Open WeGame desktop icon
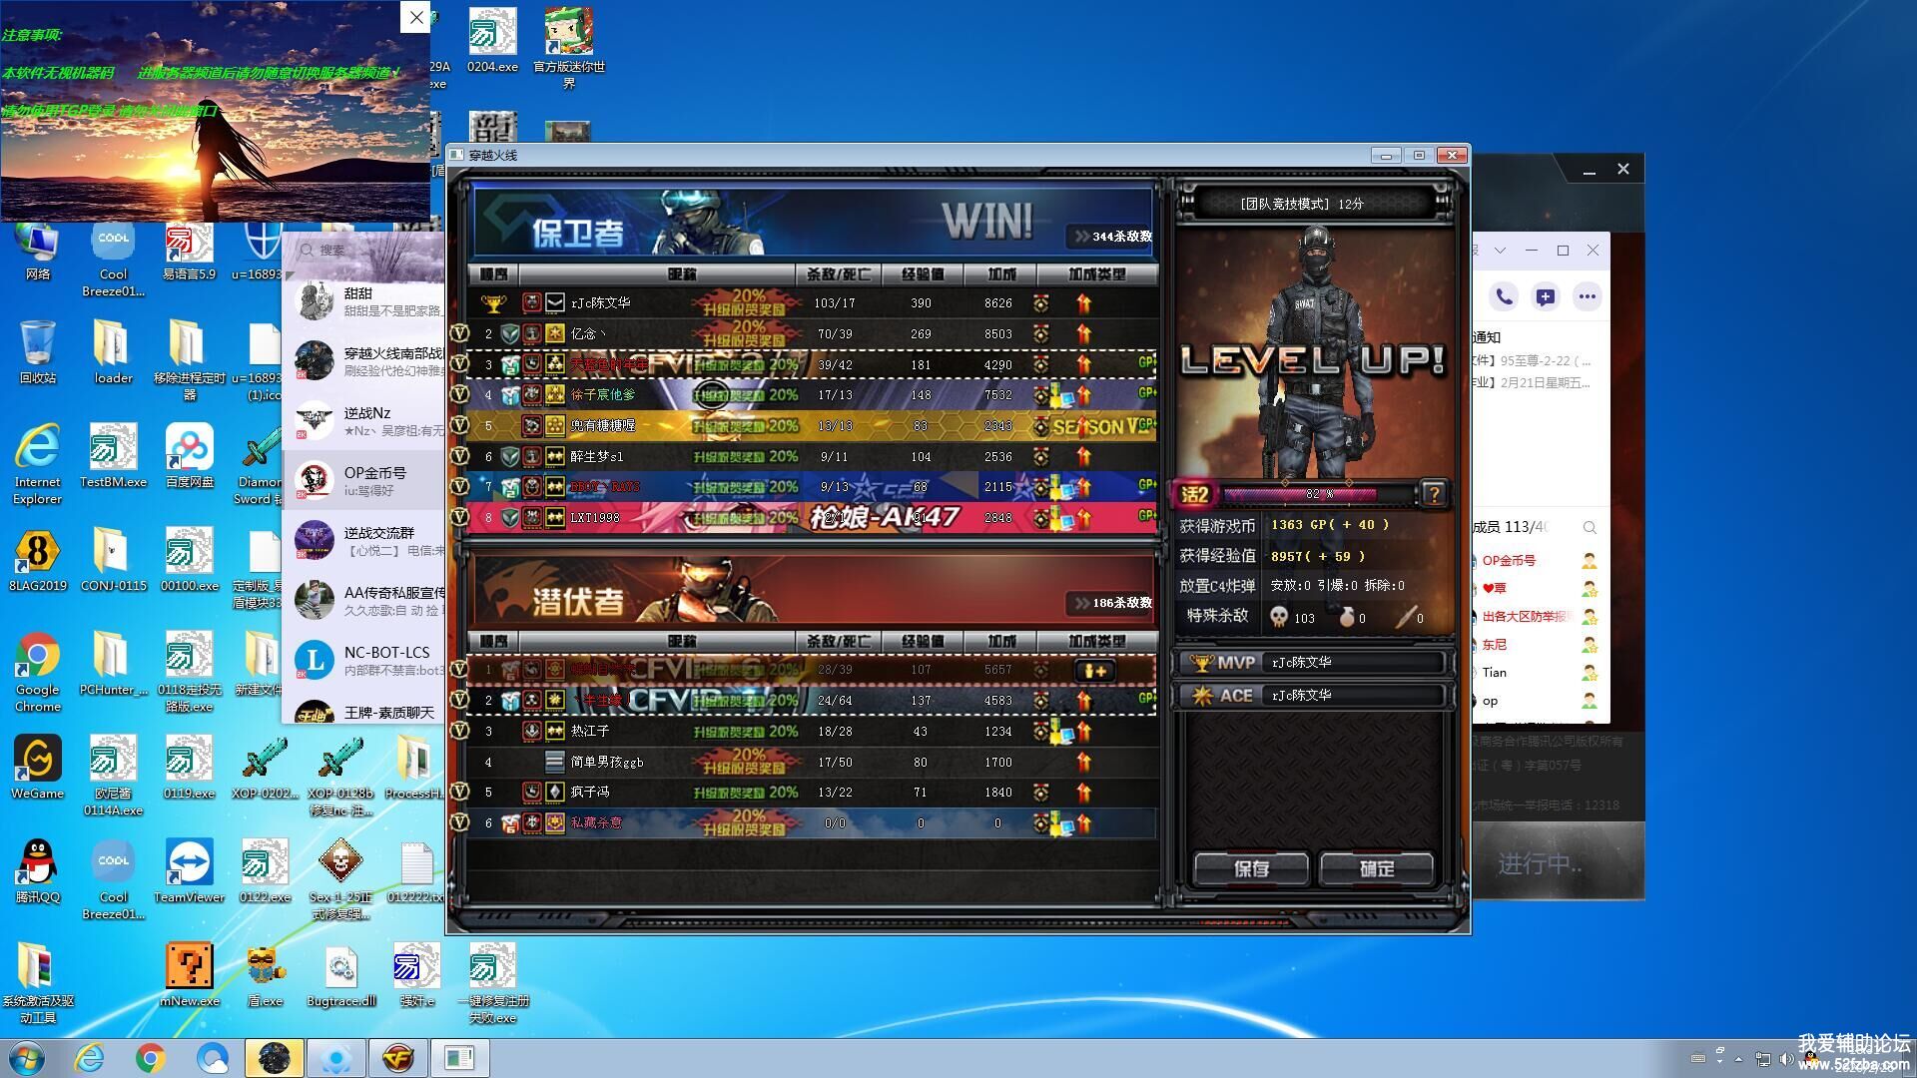Screen dimensions: 1917x1078 [x=38, y=768]
